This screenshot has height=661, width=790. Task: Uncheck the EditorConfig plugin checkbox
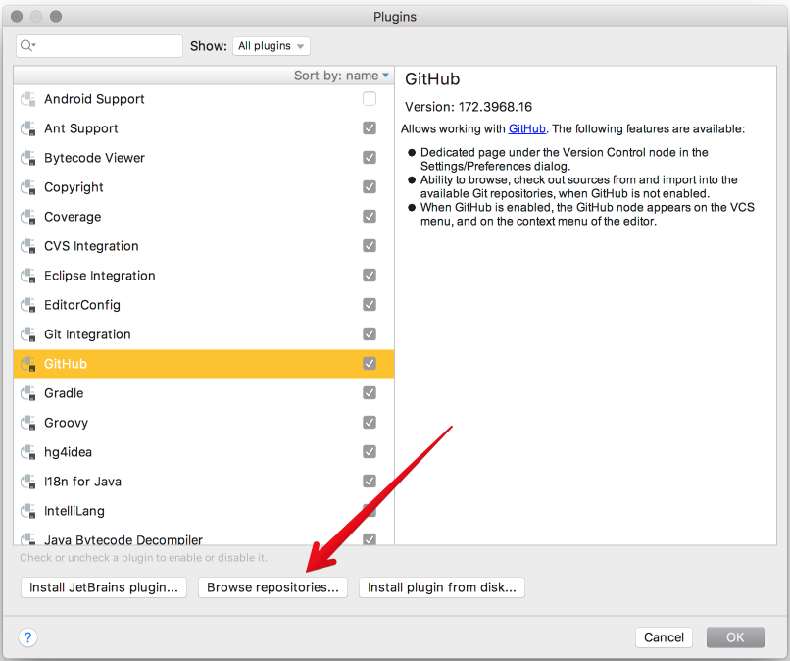click(x=370, y=305)
